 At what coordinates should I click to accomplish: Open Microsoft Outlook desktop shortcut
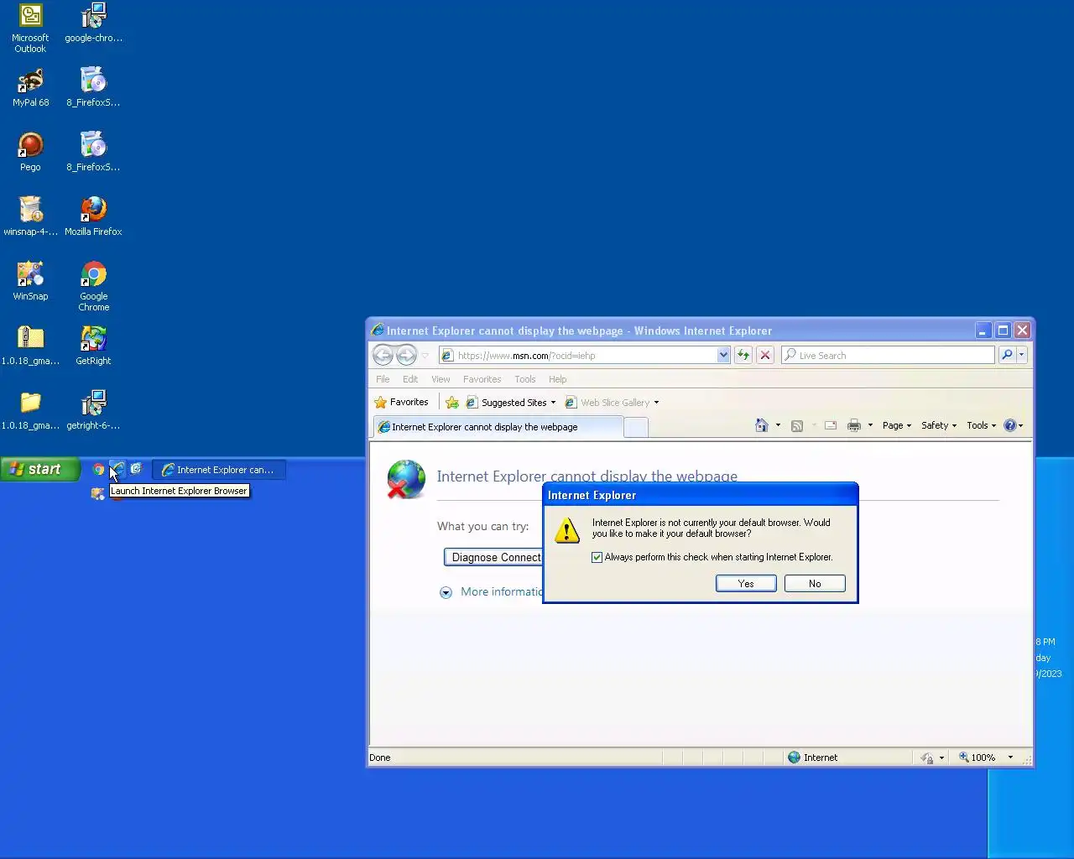tap(30, 28)
